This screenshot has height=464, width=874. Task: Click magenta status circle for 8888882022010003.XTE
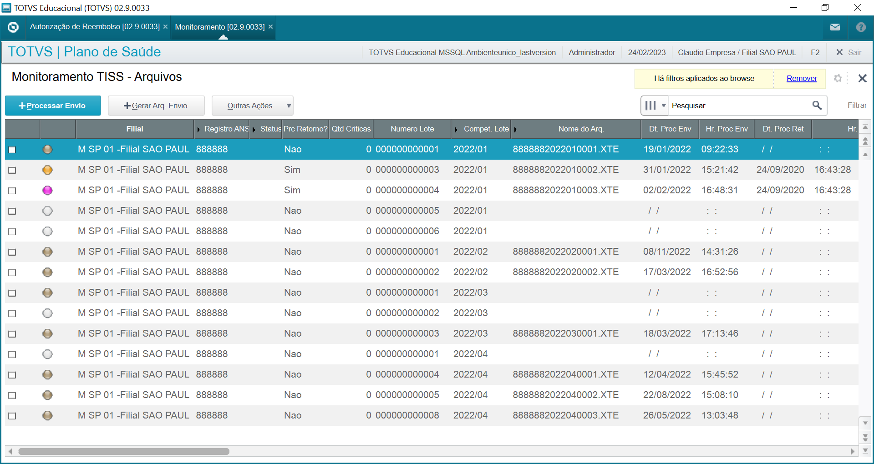[47, 190]
